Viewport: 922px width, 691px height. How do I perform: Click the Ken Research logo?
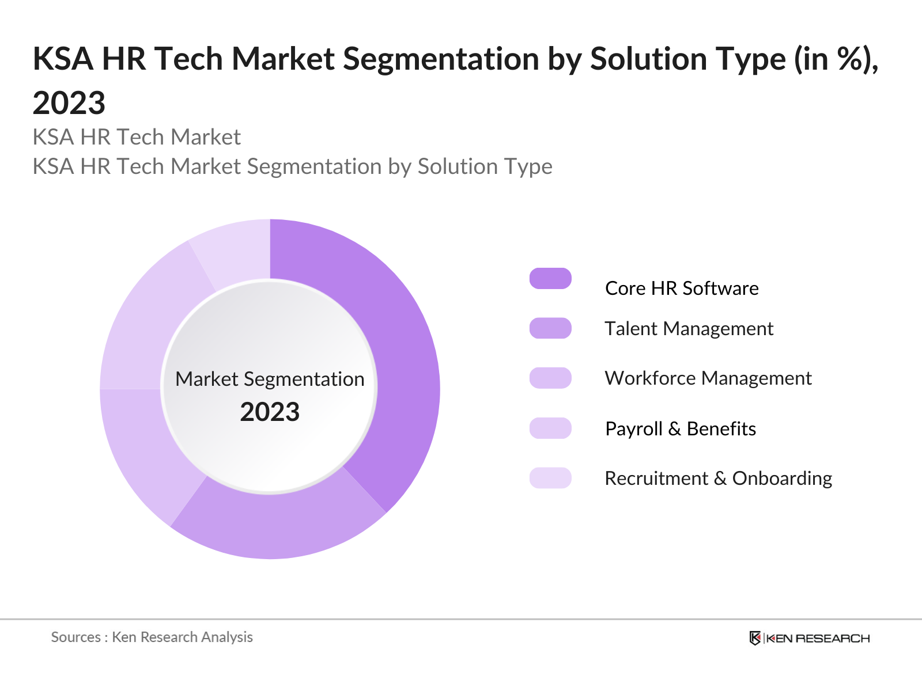click(x=810, y=638)
